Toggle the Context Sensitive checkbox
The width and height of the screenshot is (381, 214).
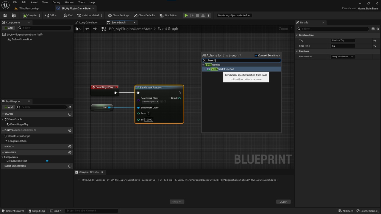pos(256,56)
